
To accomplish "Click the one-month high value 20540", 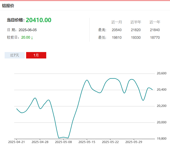I will click(x=117, y=30).
